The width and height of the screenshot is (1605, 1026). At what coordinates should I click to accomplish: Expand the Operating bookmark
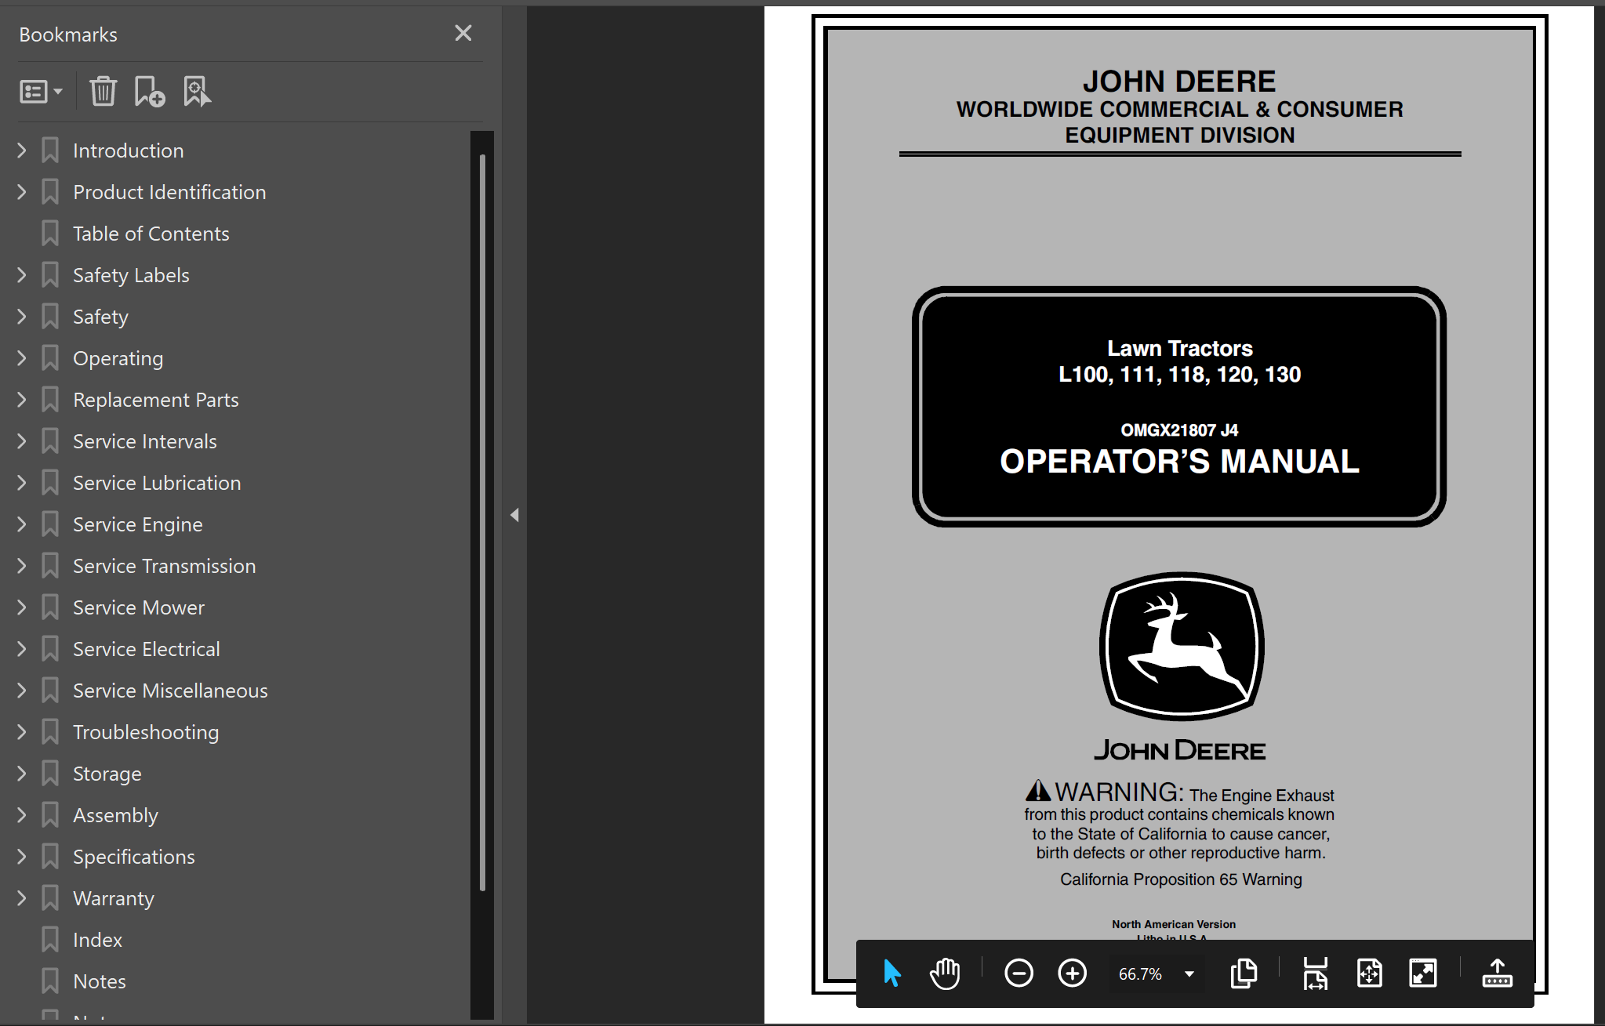tap(22, 358)
